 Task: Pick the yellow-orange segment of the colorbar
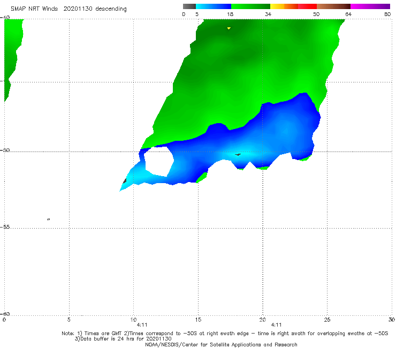(284, 6)
